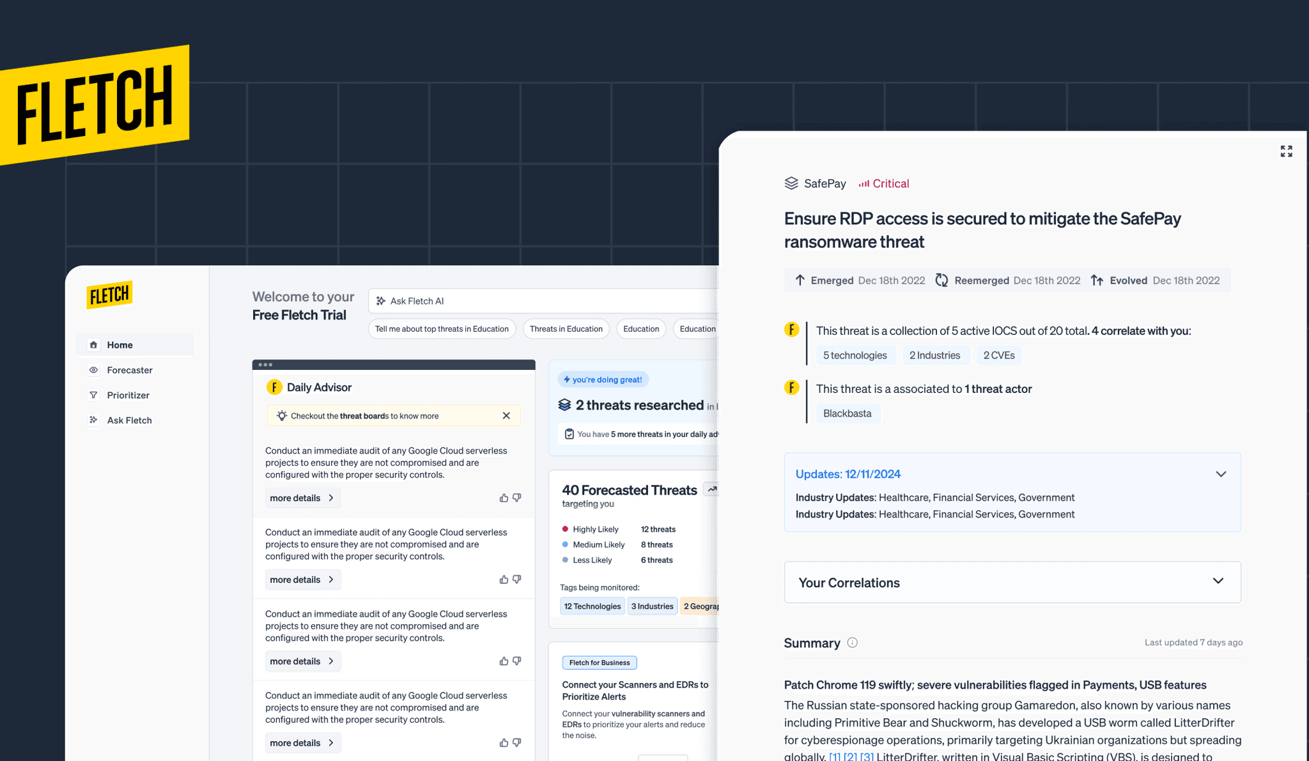Viewport: 1309px width, 761px height.
Task: Click the 6 threats count for Less Likely
Action: click(657, 560)
